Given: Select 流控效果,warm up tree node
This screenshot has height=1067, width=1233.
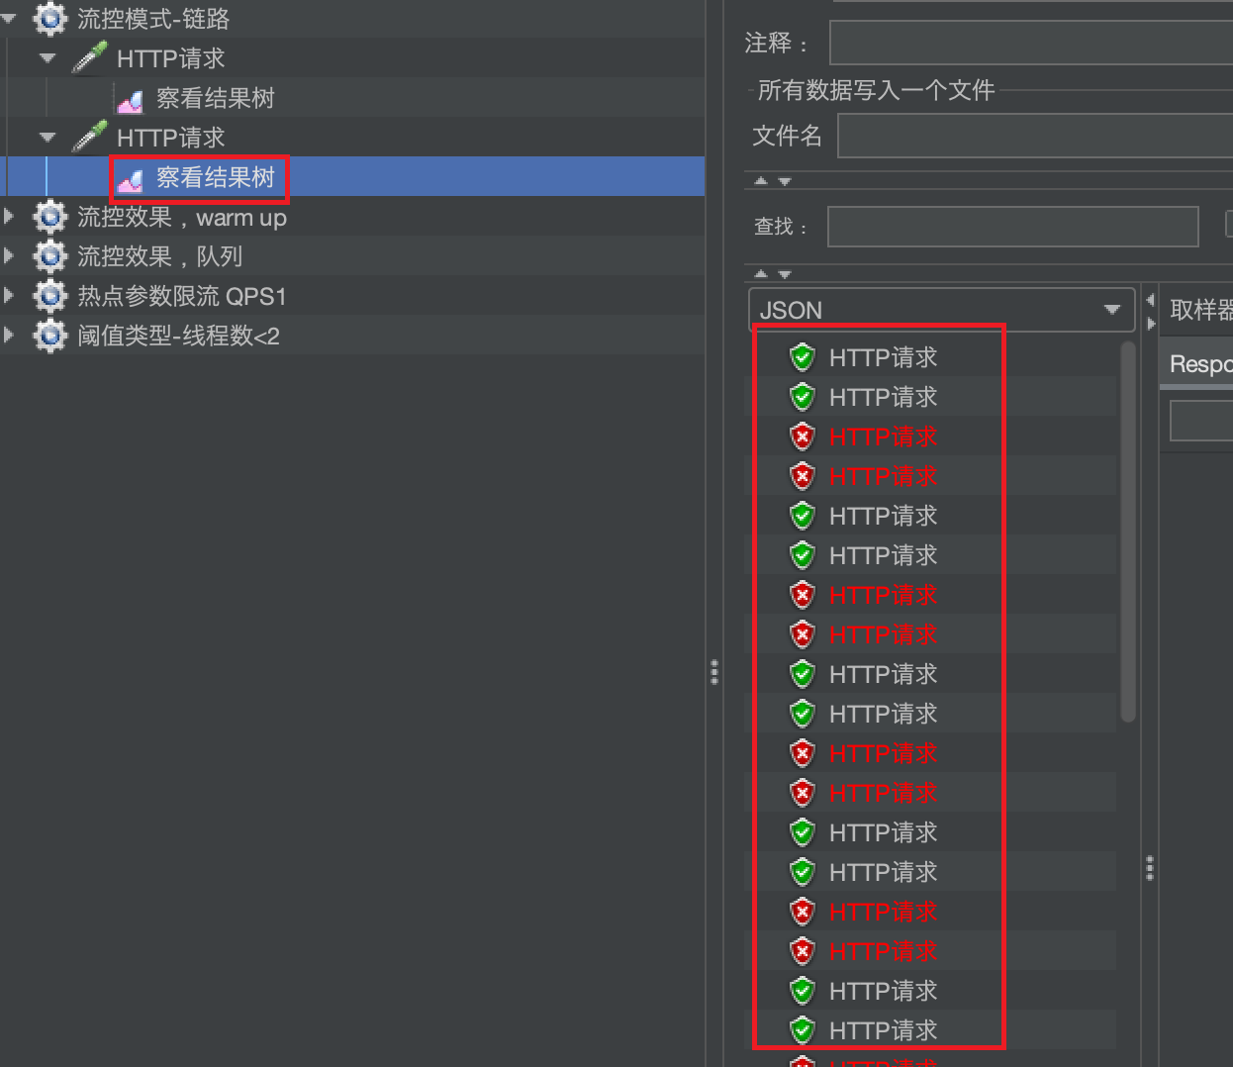Looking at the screenshot, I should (x=182, y=217).
